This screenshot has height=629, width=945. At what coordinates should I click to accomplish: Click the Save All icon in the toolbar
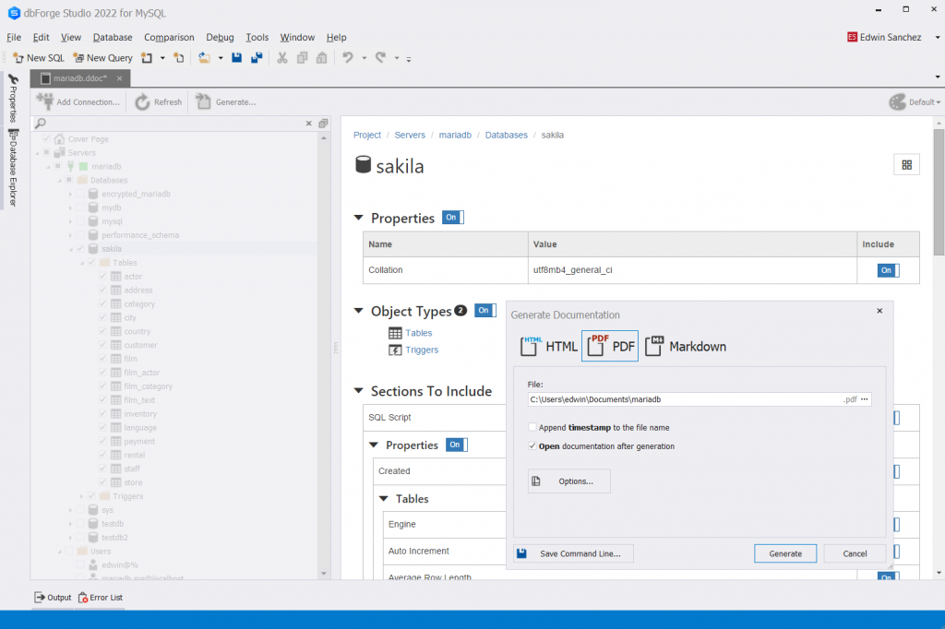257,58
